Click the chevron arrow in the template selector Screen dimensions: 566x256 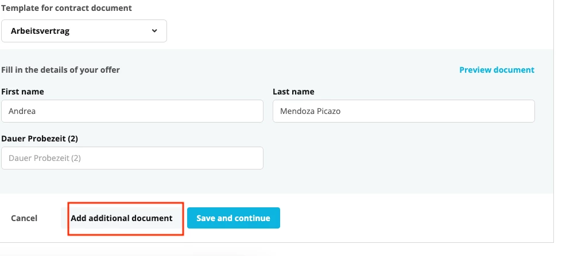click(154, 31)
